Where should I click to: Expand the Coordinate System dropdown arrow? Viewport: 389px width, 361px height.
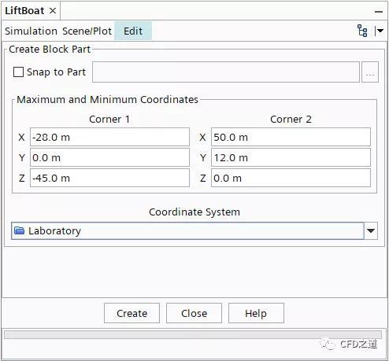[371, 230]
